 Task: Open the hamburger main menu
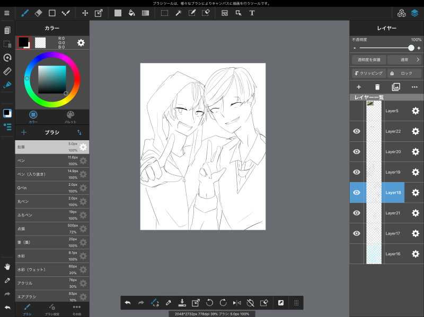7,13
